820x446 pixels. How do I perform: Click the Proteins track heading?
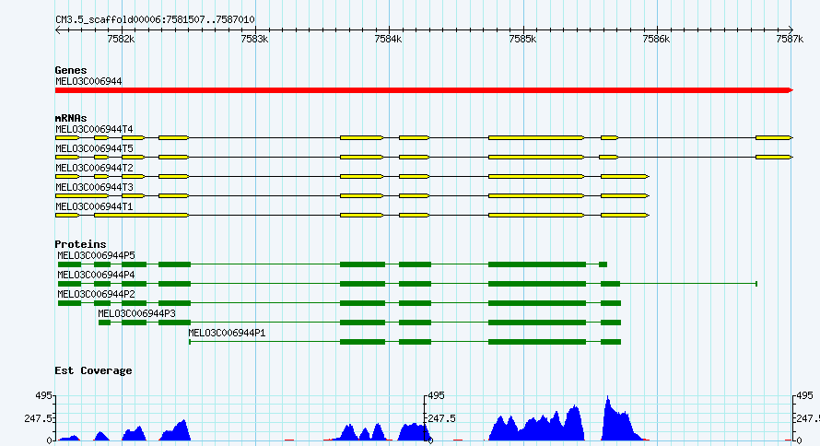[80, 244]
